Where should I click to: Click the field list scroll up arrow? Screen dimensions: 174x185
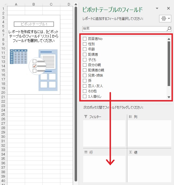coord(169,39)
